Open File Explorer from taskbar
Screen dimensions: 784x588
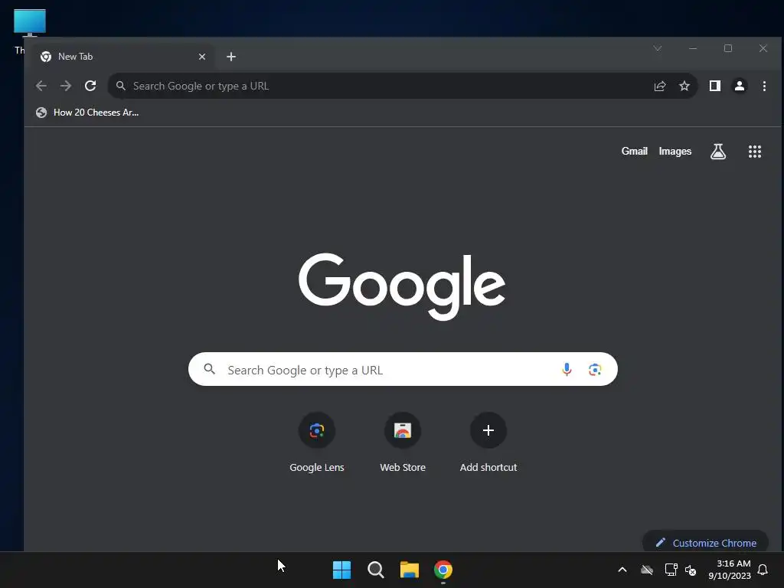[410, 570]
